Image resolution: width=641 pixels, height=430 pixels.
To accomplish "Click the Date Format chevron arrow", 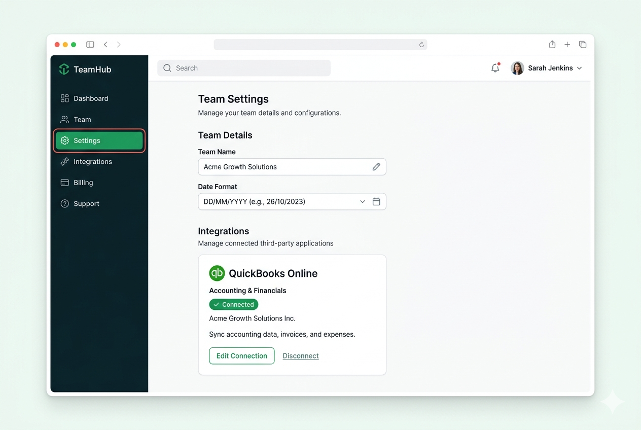I will point(363,201).
